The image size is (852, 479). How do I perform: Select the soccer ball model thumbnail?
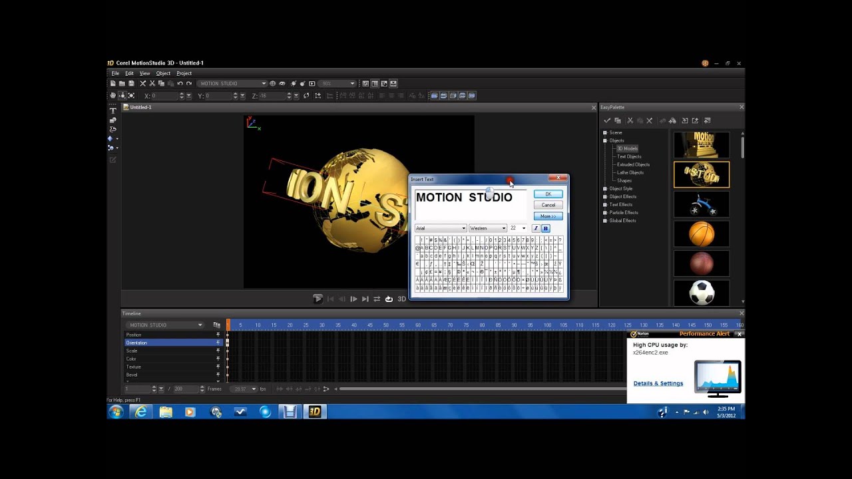click(702, 292)
